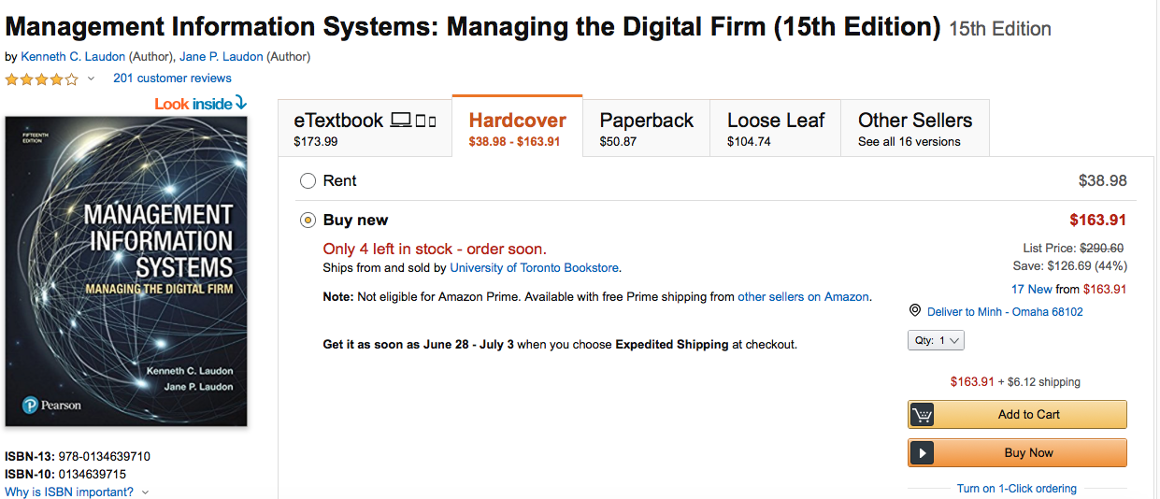Click the shopping cart icon on Add to Cart
This screenshot has width=1160, height=499.
(x=923, y=415)
